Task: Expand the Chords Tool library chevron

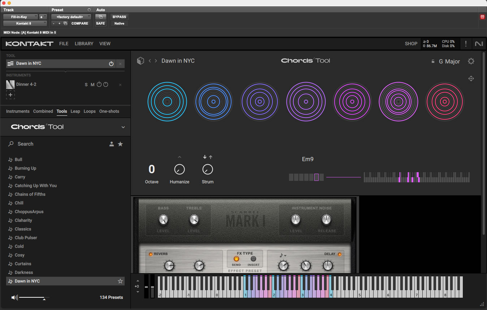Action: [x=123, y=127]
